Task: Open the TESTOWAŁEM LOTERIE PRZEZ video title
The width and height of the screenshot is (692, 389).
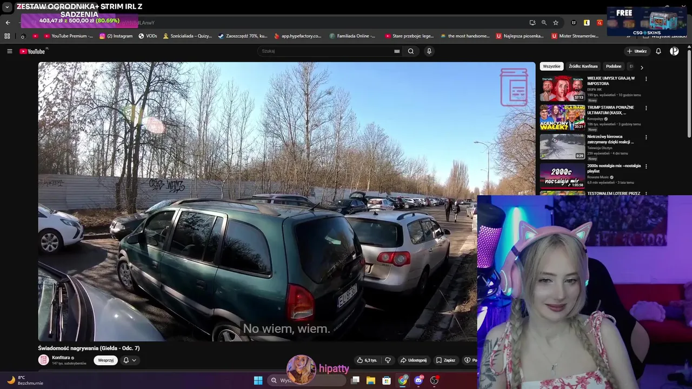Action: coord(614,193)
